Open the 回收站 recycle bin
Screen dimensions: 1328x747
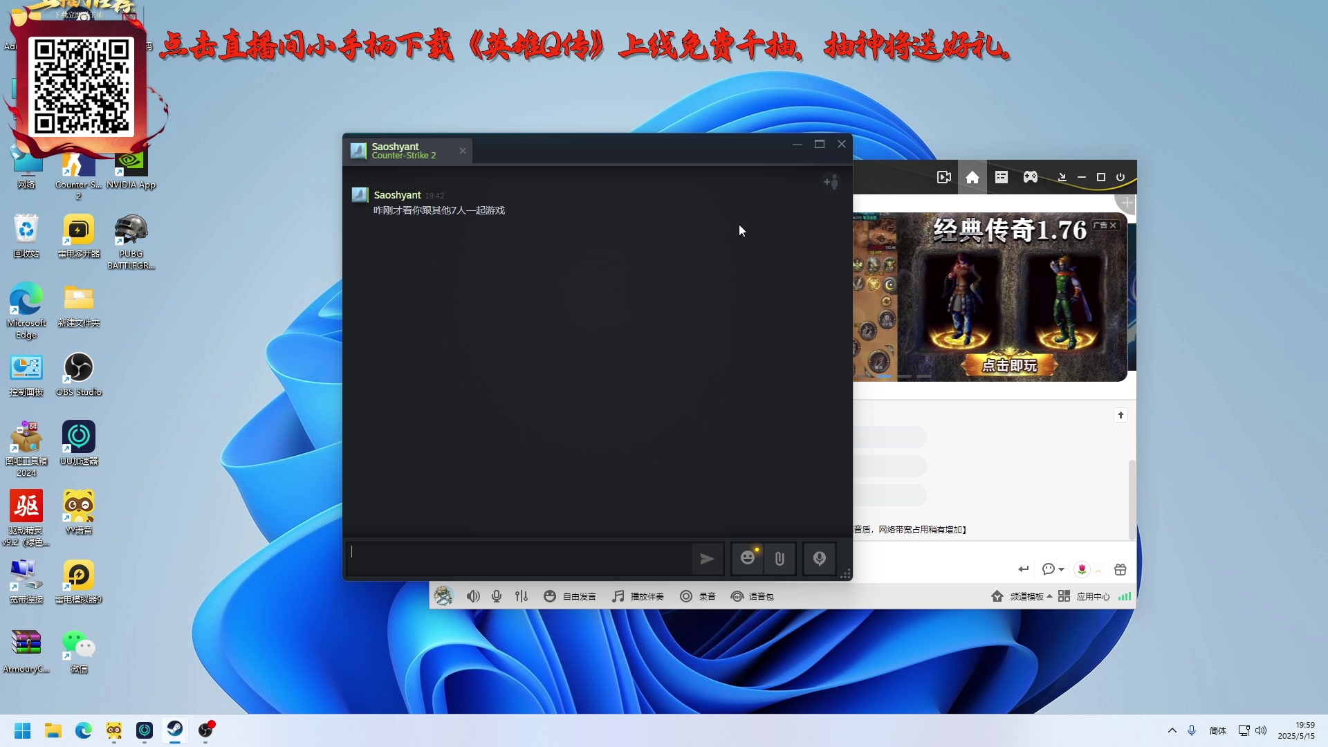(x=26, y=236)
